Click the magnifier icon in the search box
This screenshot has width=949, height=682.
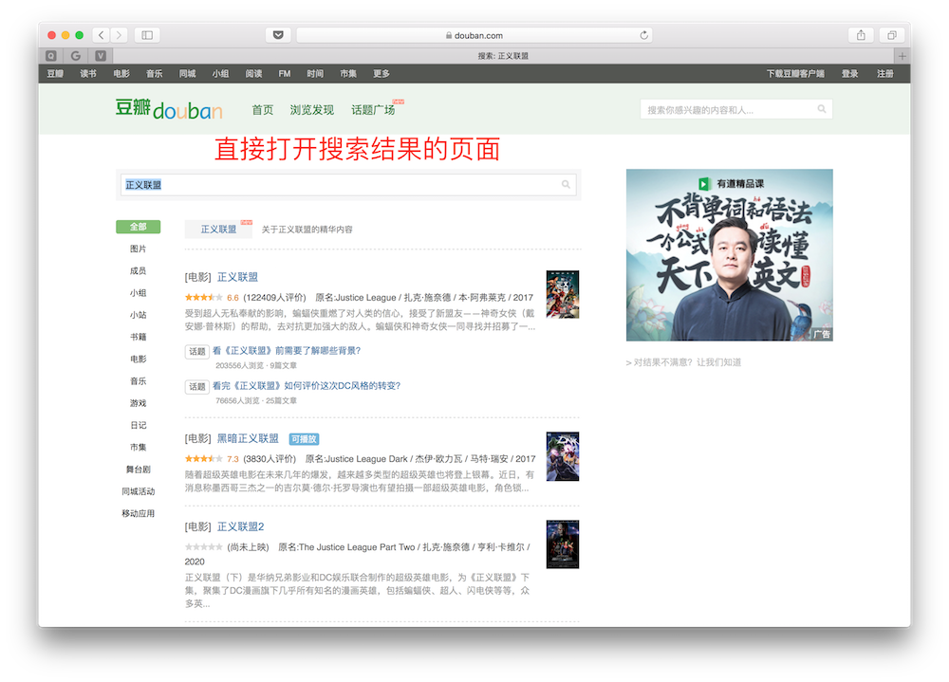[566, 184]
